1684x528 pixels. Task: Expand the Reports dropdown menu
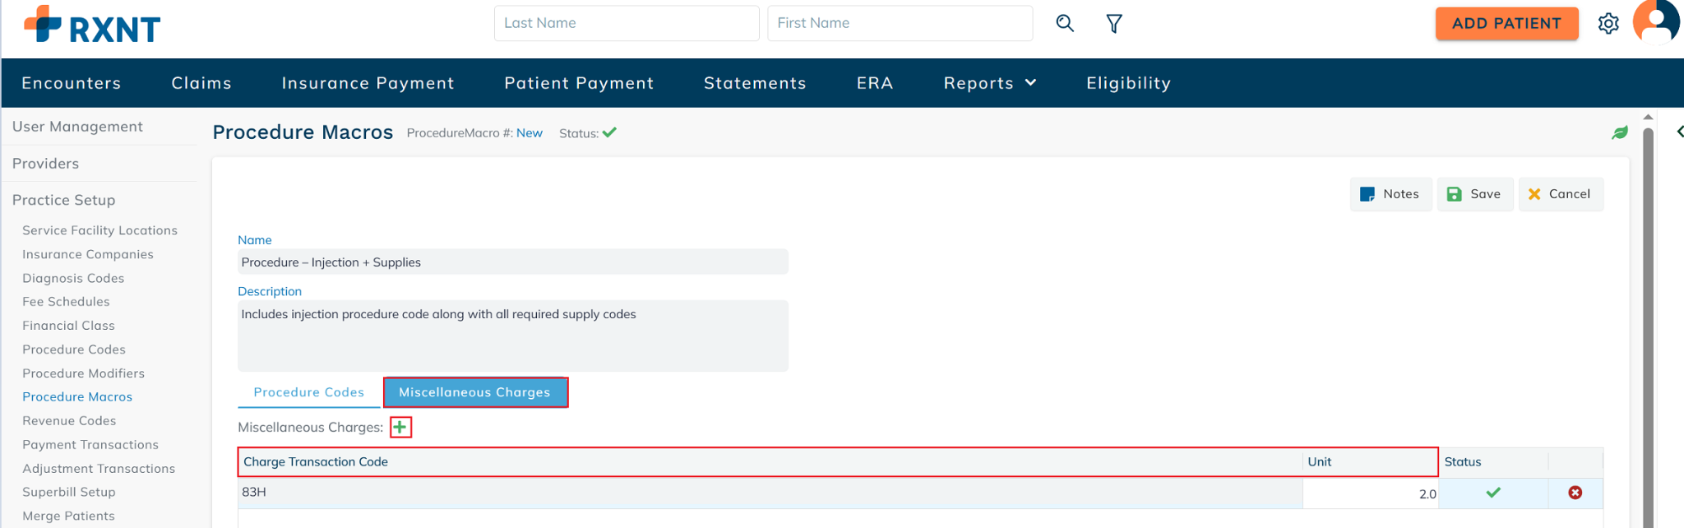click(x=989, y=83)
